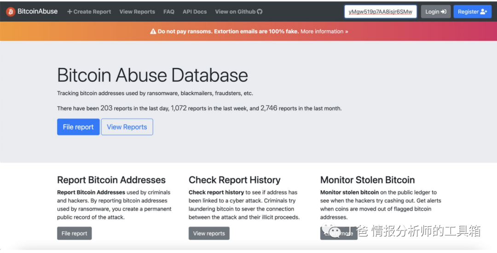This screenshot has height=253, width=497.
Task: Follow the More information » banner link
Action: point(324,32)
